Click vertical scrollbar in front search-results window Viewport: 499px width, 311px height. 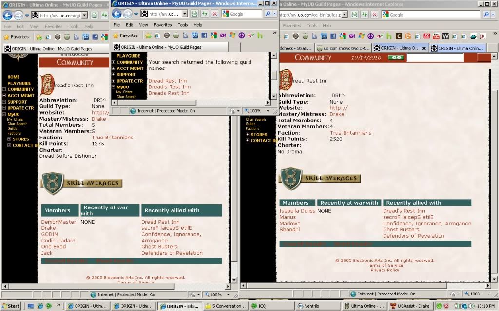tap(273, 76)
